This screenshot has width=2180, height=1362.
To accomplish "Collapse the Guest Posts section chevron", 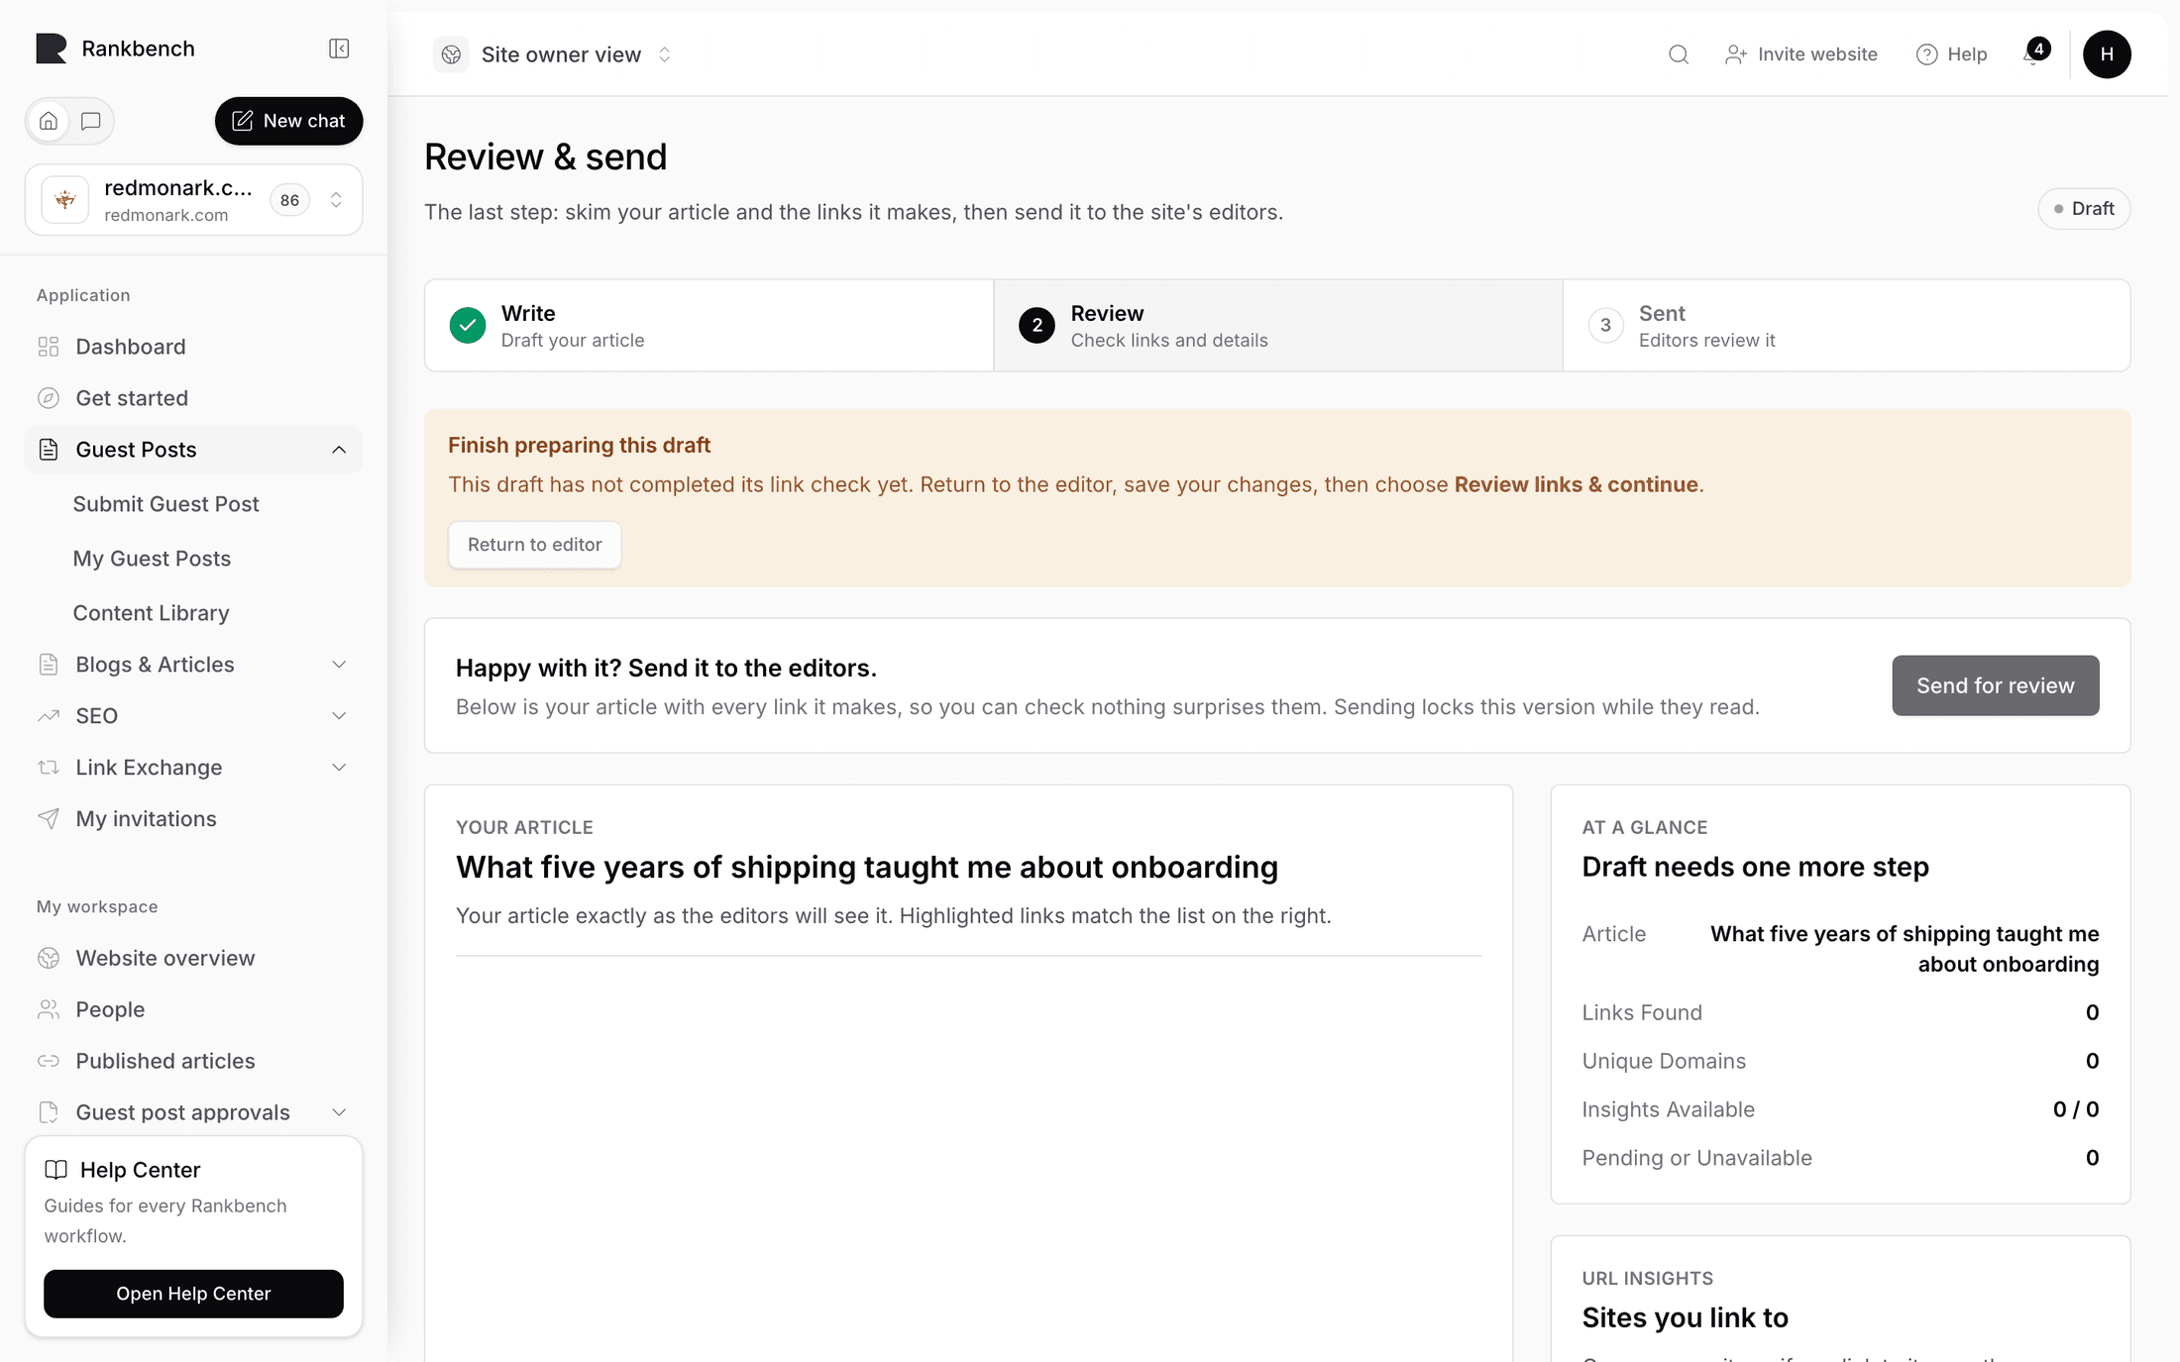I will (x=339, y=450).
